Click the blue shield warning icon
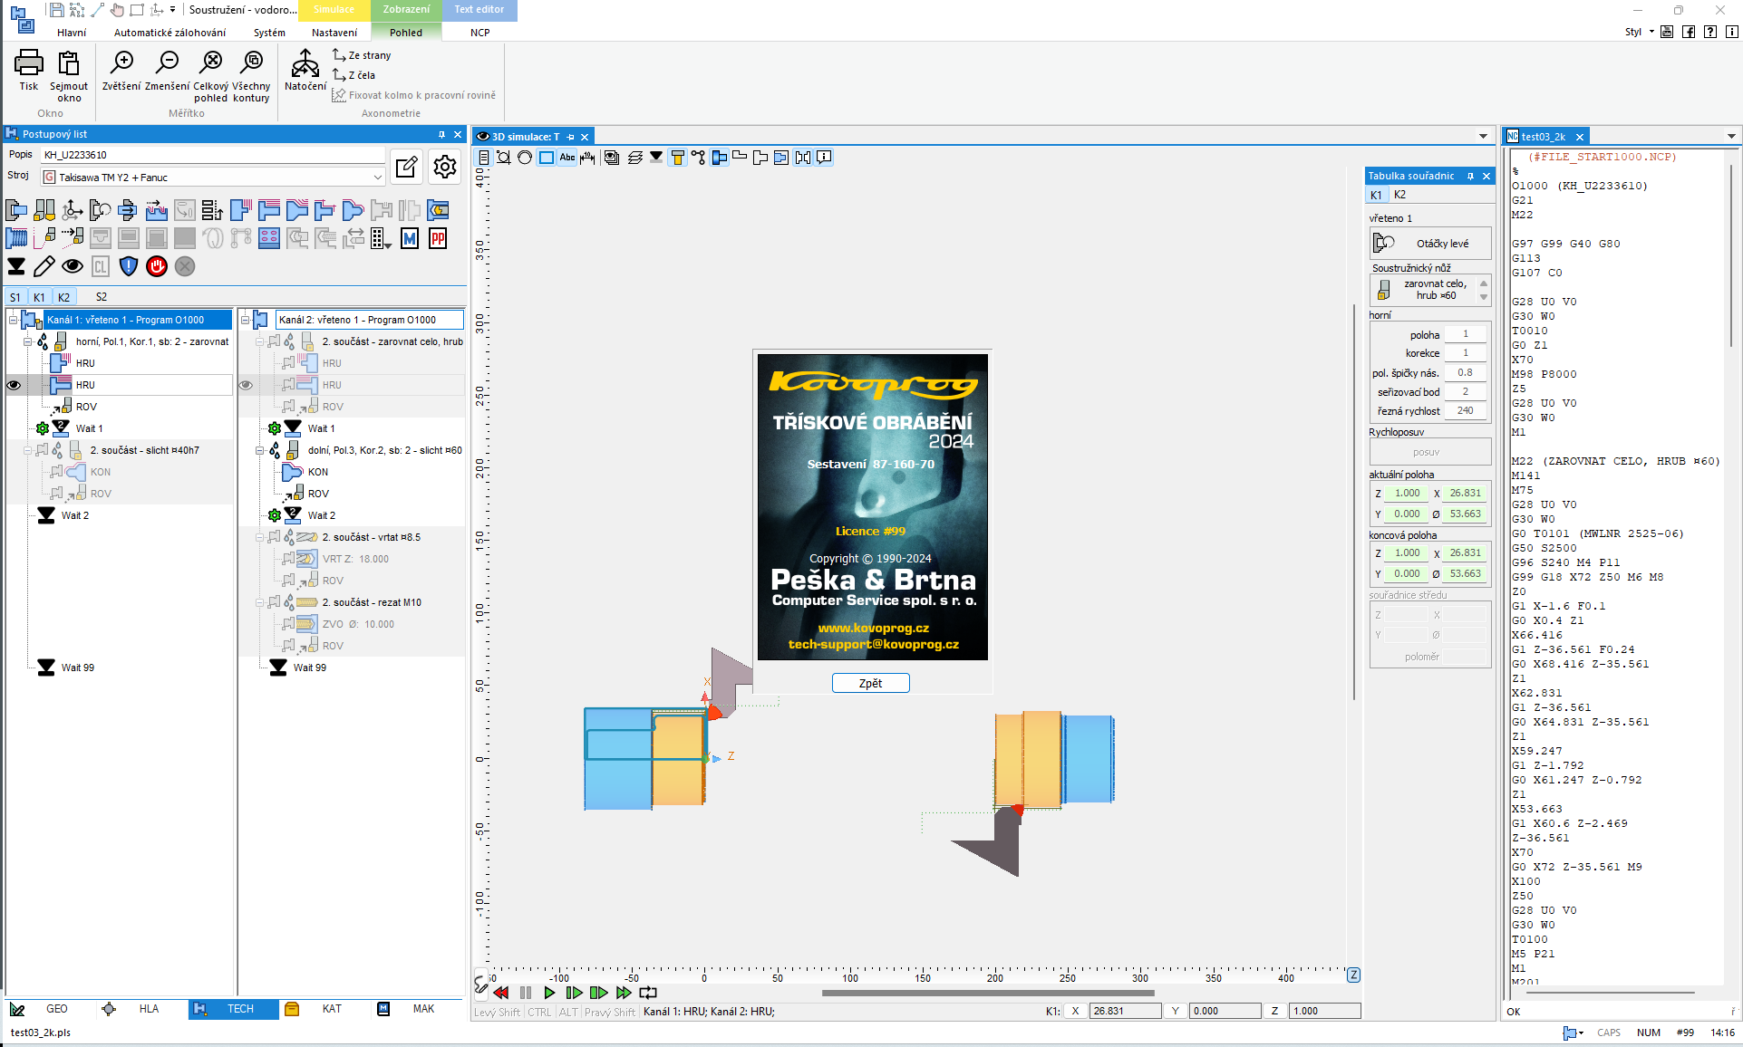Screen dimensions: 1743x1047 129,266
